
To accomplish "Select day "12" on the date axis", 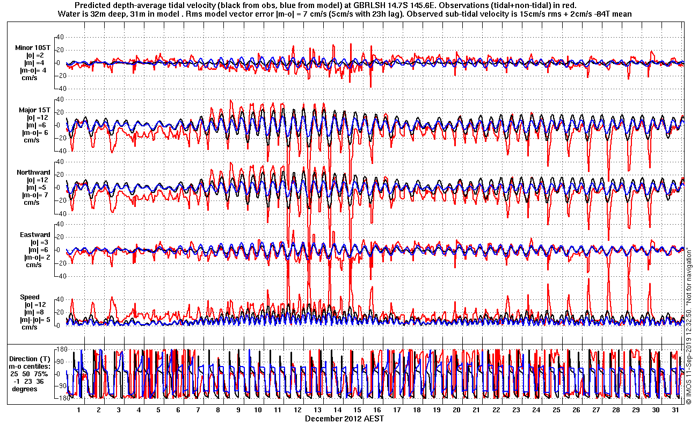I will point(297,410).
